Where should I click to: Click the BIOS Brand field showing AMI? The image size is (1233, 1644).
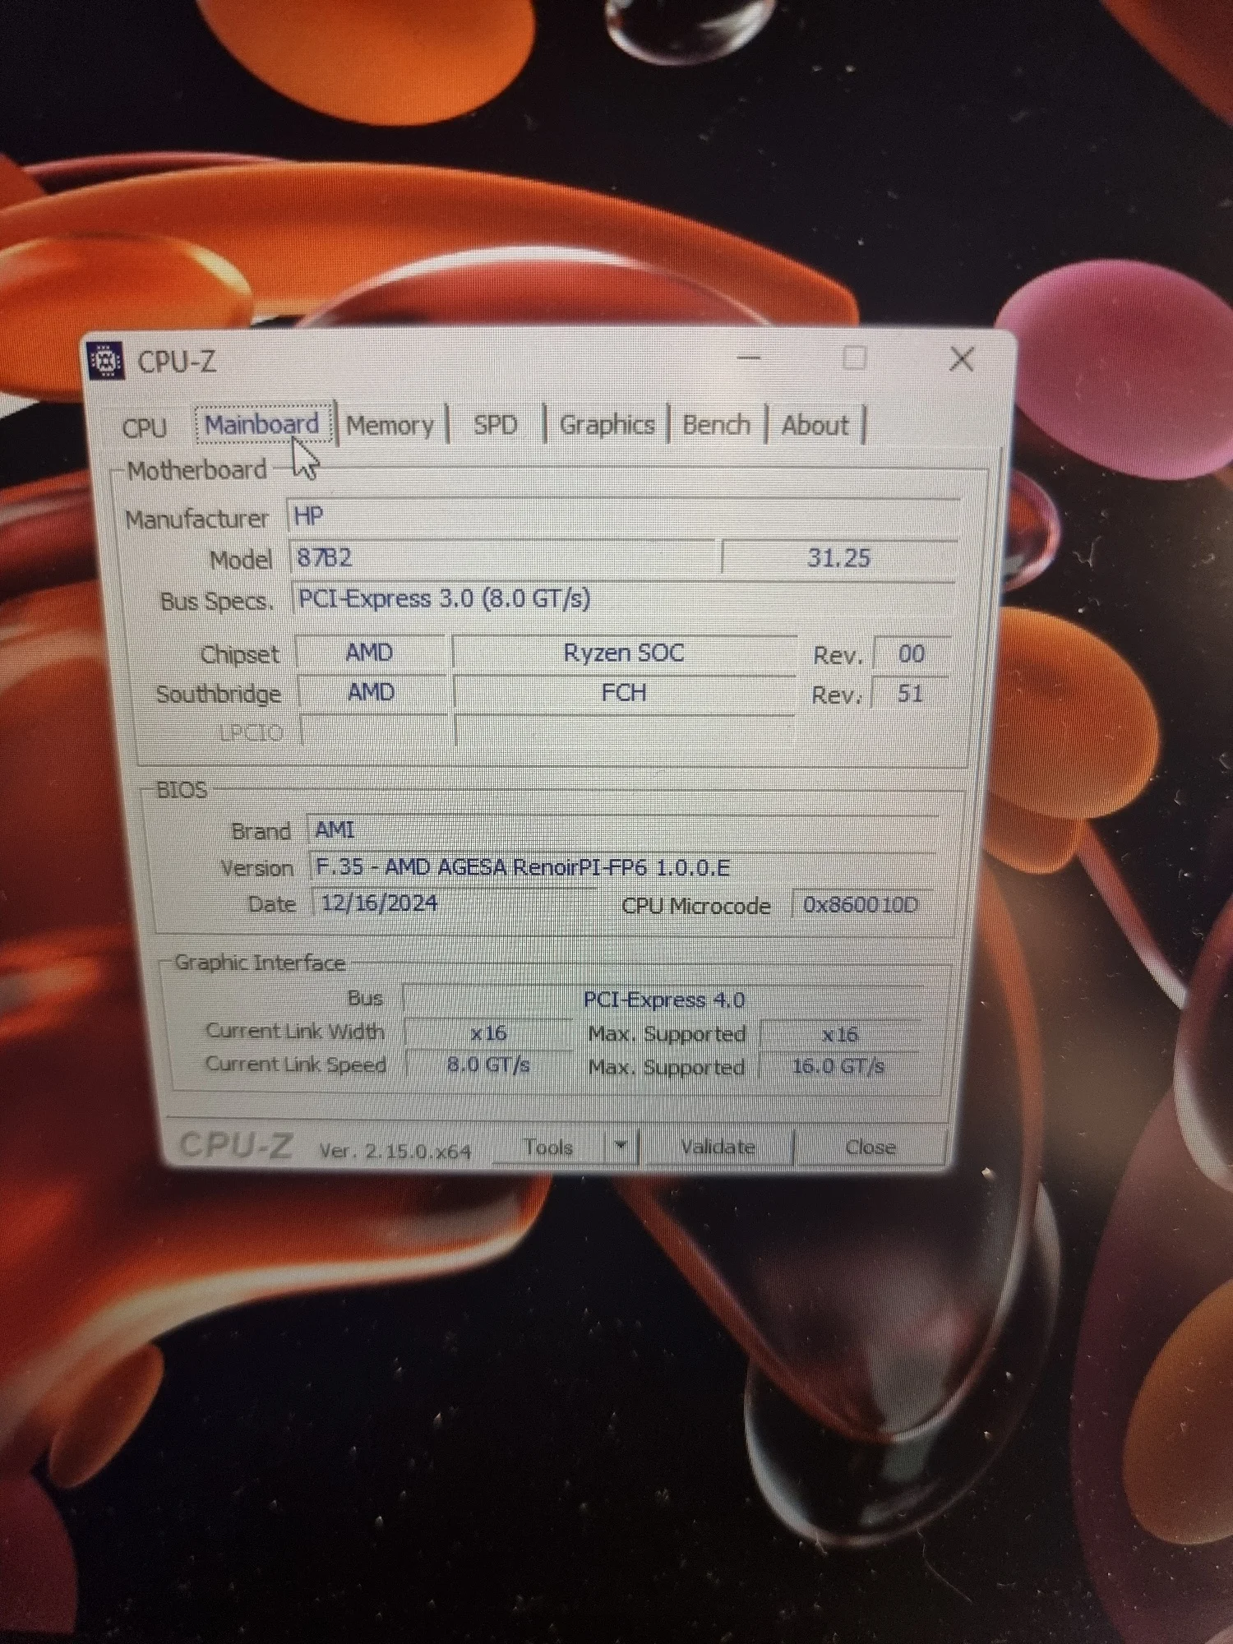click(x=623, y=829)
